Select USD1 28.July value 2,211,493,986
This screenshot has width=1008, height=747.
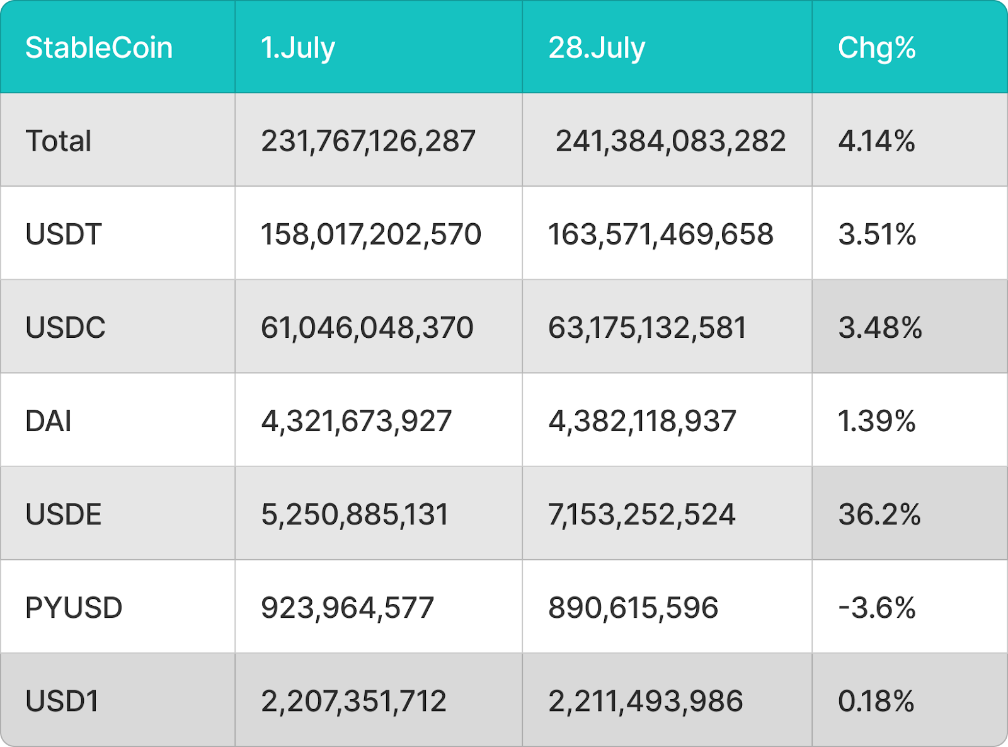(x=646, y=701)
